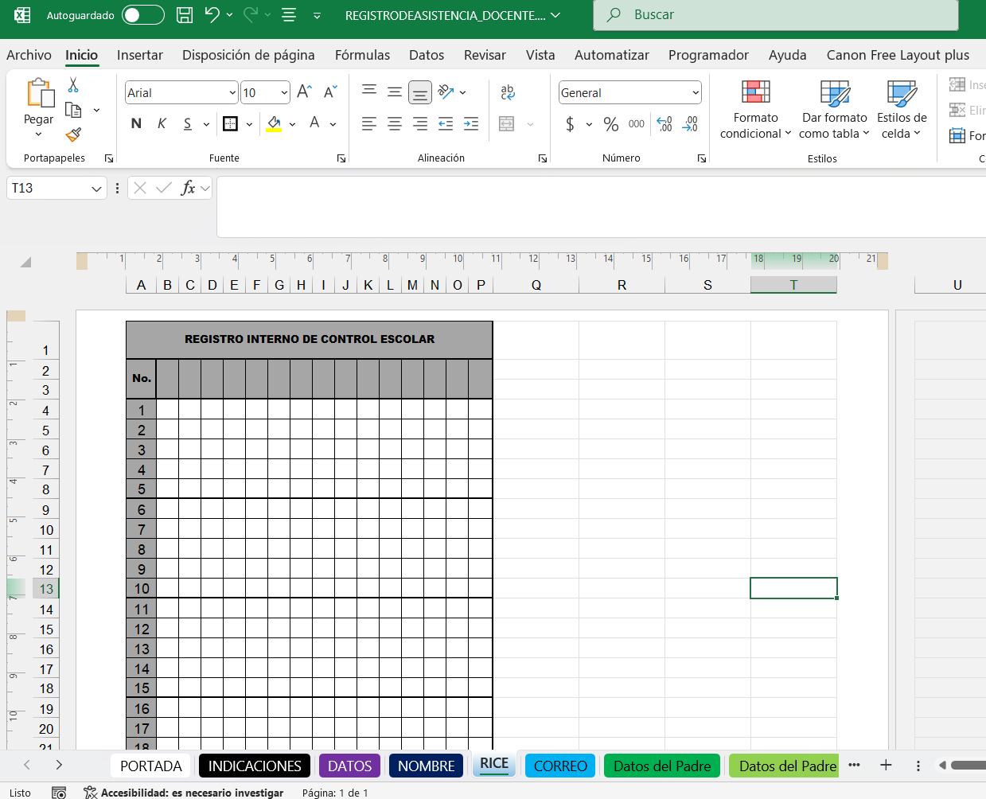Select the Format Painter brush icon

(73, 134)
